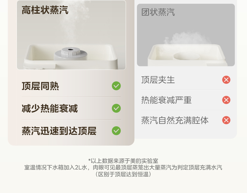247x193 pixels.
Task: Click the 顶层同熟 feature text
Action: [40, 86]
